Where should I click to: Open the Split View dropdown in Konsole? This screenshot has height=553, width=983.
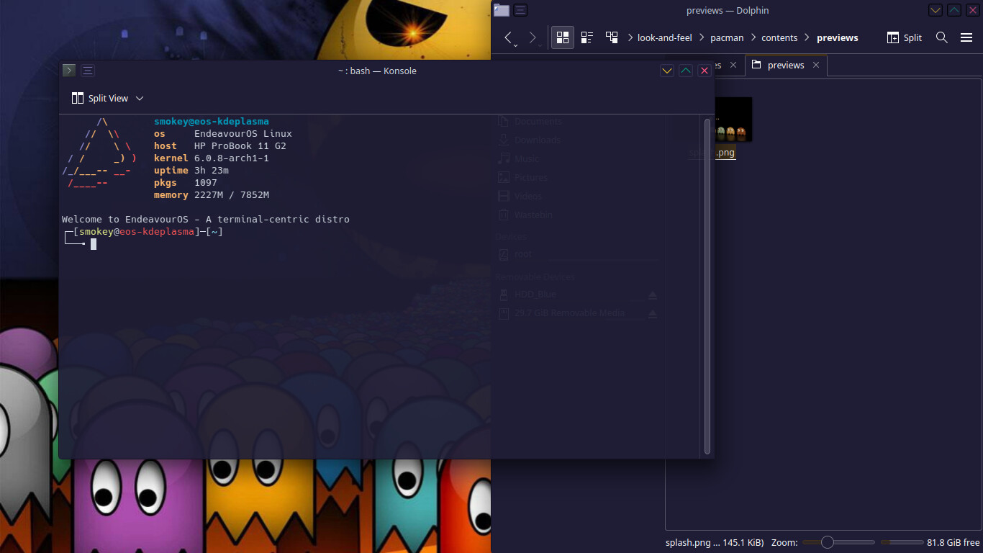[107, 98]
